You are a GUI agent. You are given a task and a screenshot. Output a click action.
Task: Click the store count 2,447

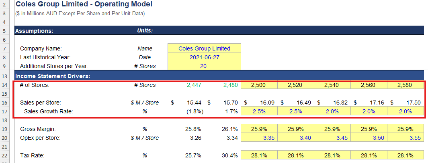(194, 85)
